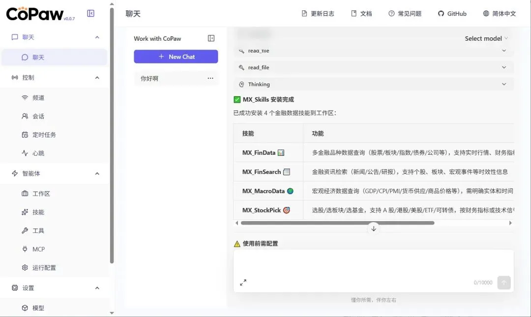Click the 技能 table column header
Viewport: 531px width, 317px height.
[268, 134]
